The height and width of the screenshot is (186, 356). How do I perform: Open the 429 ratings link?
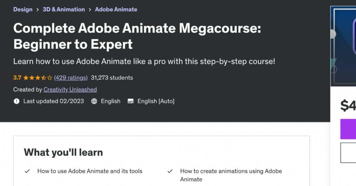coord(71,78)
